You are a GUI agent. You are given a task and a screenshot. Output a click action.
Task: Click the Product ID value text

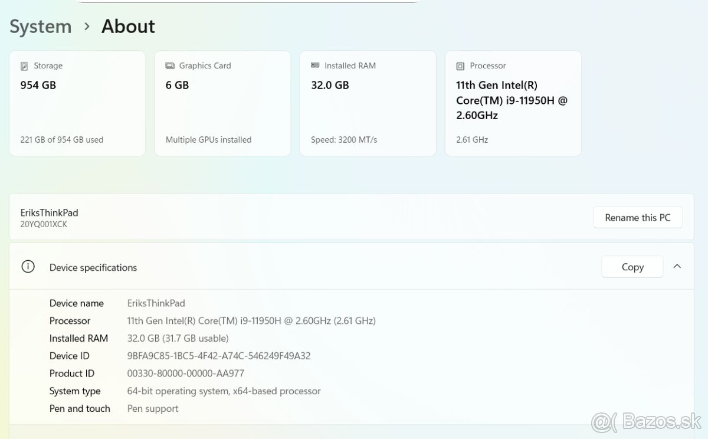click(185, 374)
